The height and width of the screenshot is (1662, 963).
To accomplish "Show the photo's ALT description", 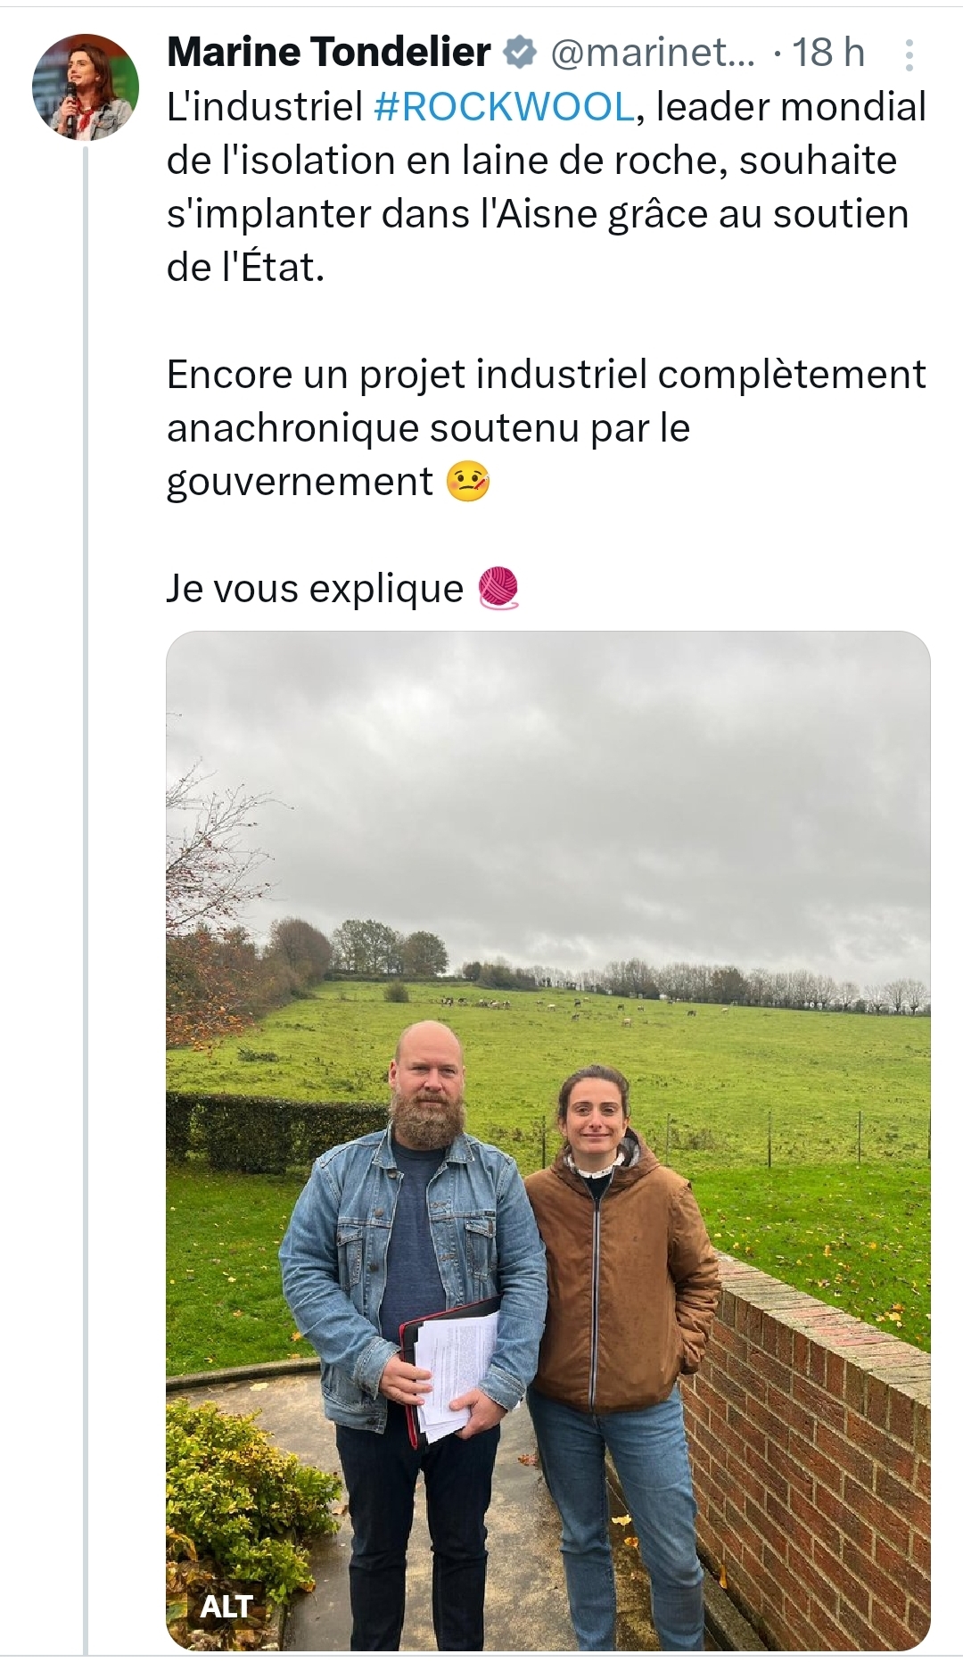I will pos(226,1606).
